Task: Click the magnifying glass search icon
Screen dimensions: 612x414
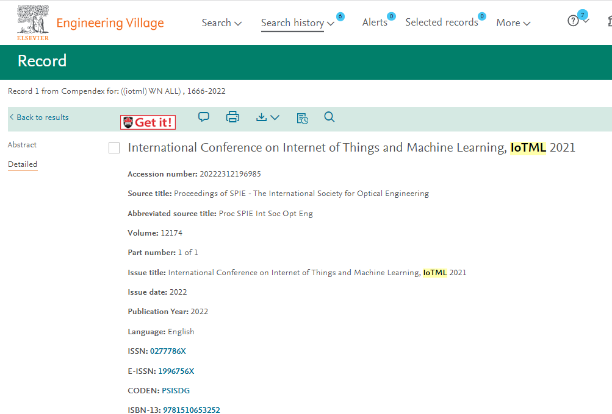Action: [x=329, y=117]
